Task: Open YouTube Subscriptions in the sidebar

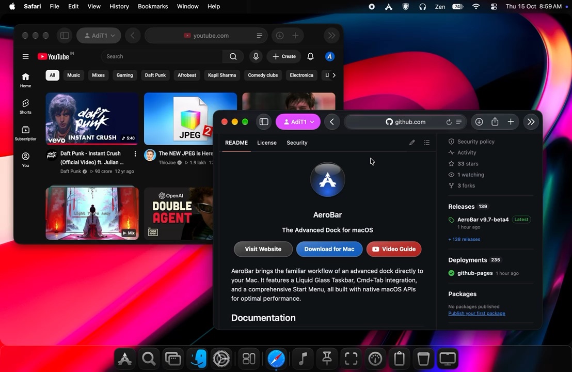Action: click(25, 133)
